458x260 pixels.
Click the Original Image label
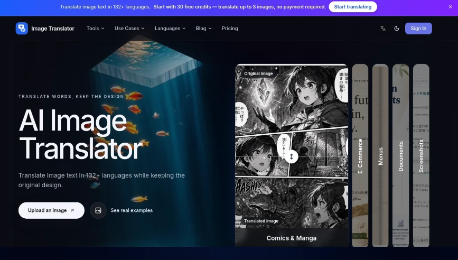tap(258, 73)
